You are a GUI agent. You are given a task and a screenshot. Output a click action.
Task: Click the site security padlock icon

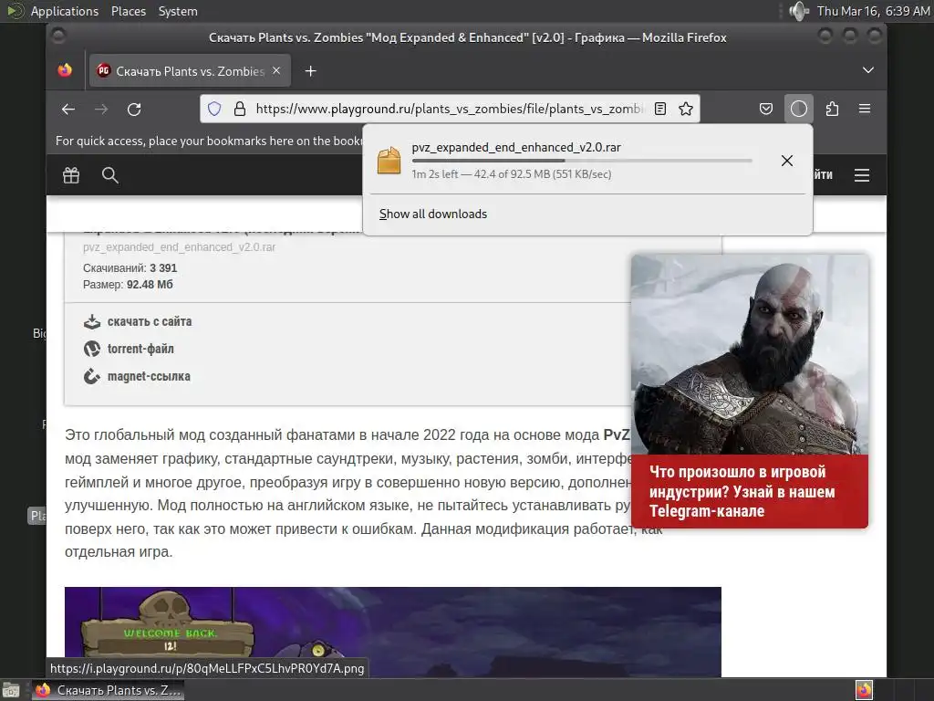(x=240, y=109)
